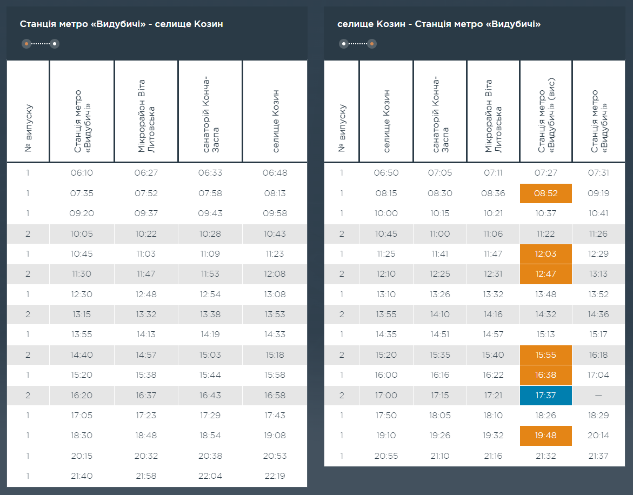Click the 20:15 departure time from Видубичі
The width and height of the screenshot is (633, 495).
point(82,456)
